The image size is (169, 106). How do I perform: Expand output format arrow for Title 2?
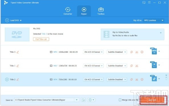(x=159, y=79)
